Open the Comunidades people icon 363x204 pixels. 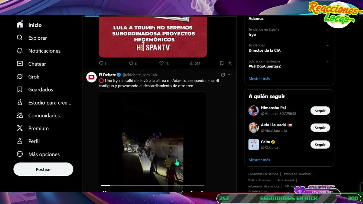tap(20, 115)
